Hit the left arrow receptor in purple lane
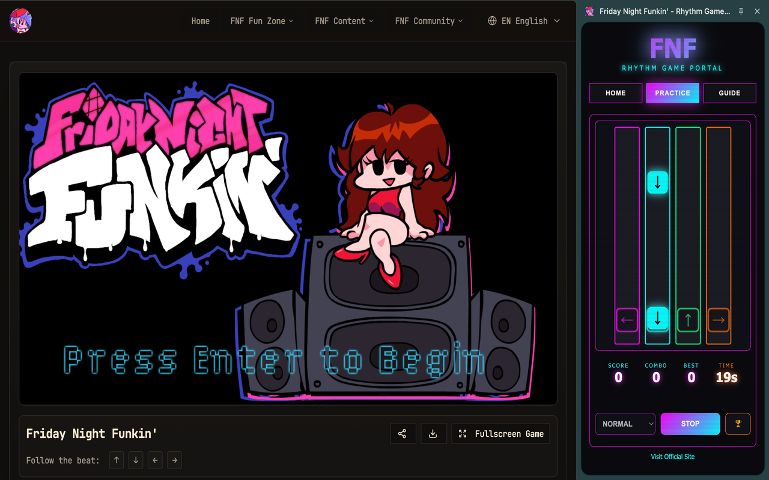The width and height of the screenshot is (769, 480). click(x=627, y=320)
